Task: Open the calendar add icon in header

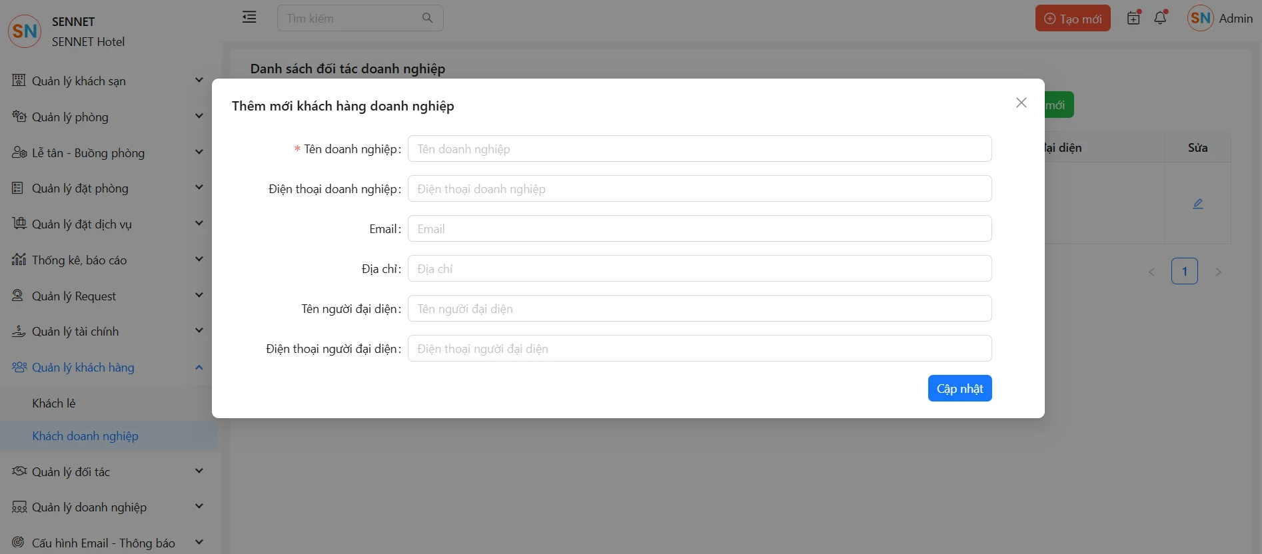Action: click(1133, 18)
